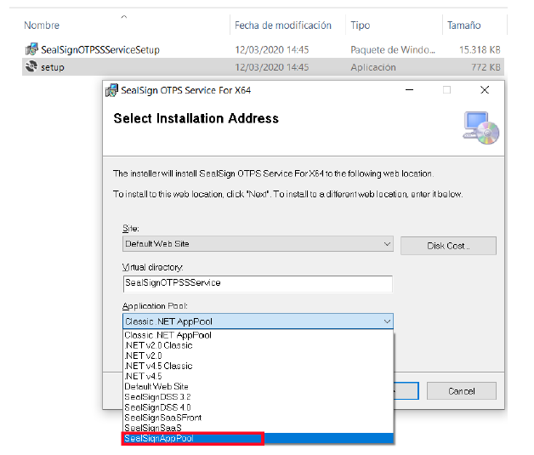Select SealSignAppPool from the list
The width and height of the screenshot is (534, 455).
(x=192, y=438)
